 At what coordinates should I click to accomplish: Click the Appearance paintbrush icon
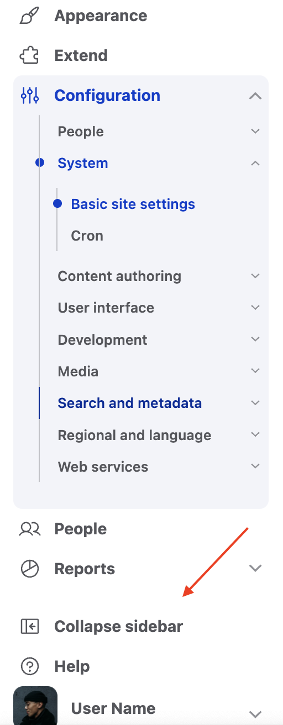pos(29,16)
